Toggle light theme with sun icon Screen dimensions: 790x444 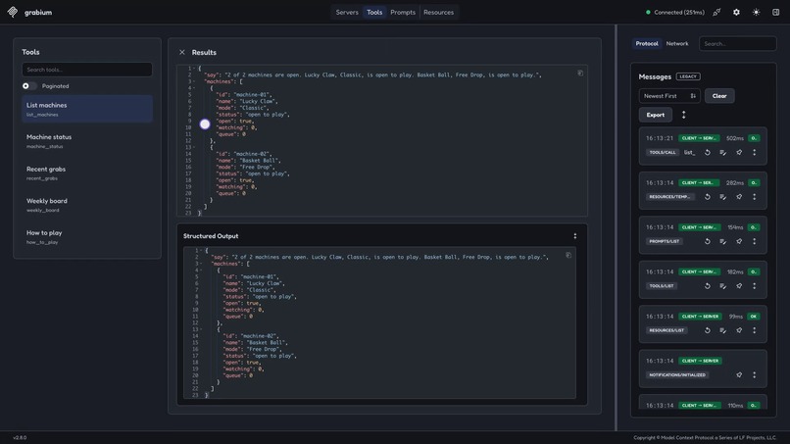click(x=756, y=12)
